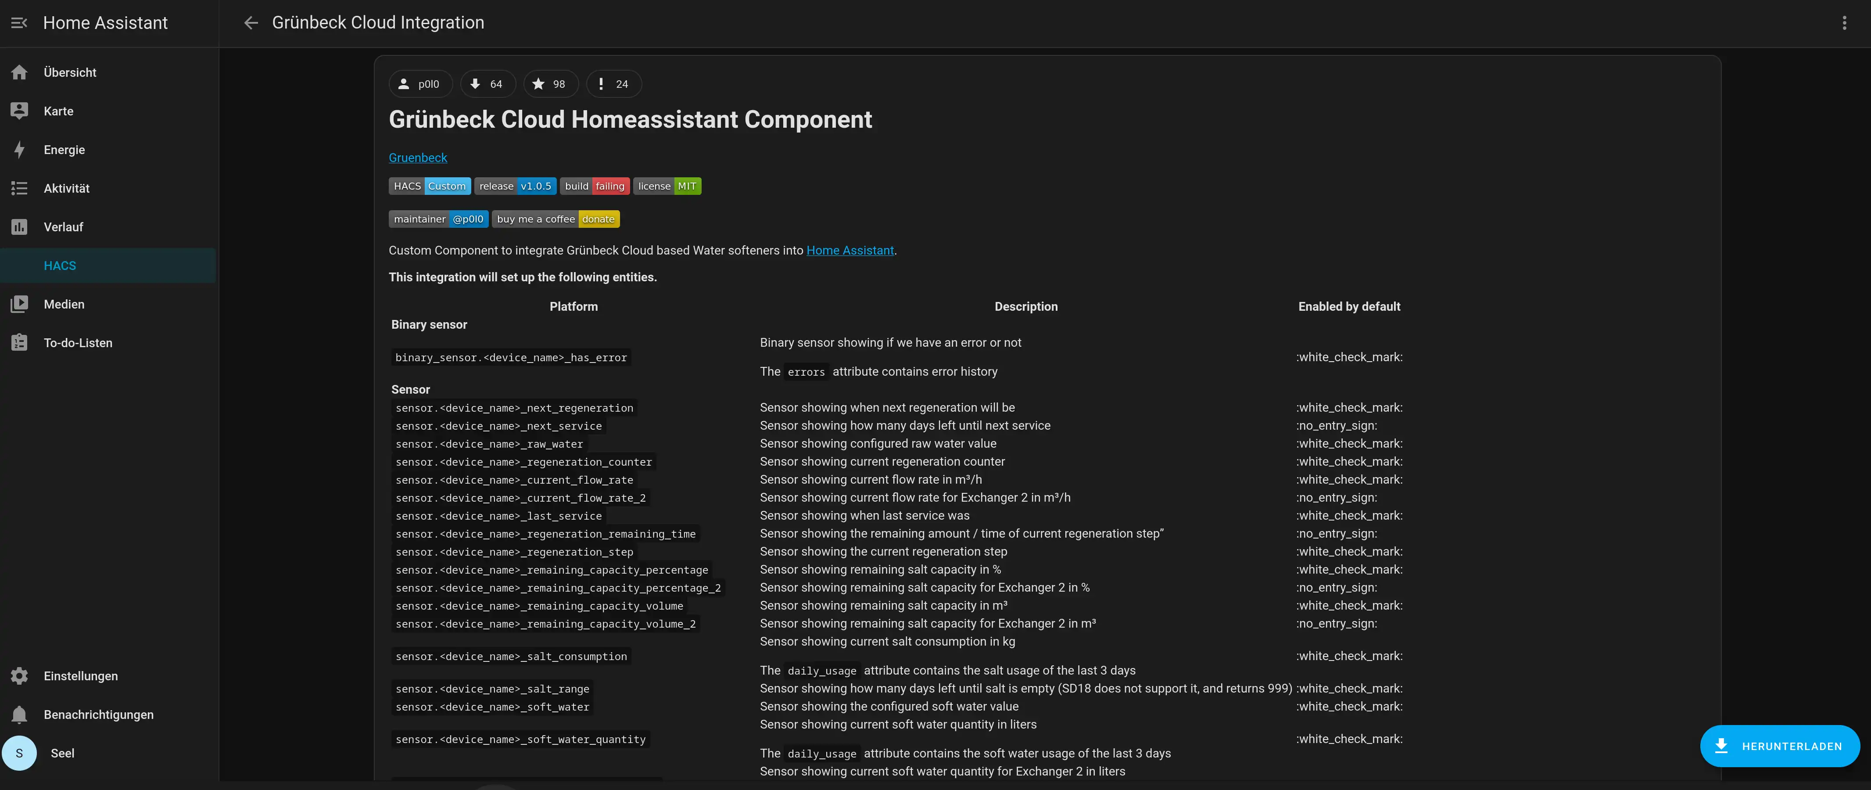1871x790 pixels.
Task: Click the HACS Custom badge
Action: click(430, 186)
